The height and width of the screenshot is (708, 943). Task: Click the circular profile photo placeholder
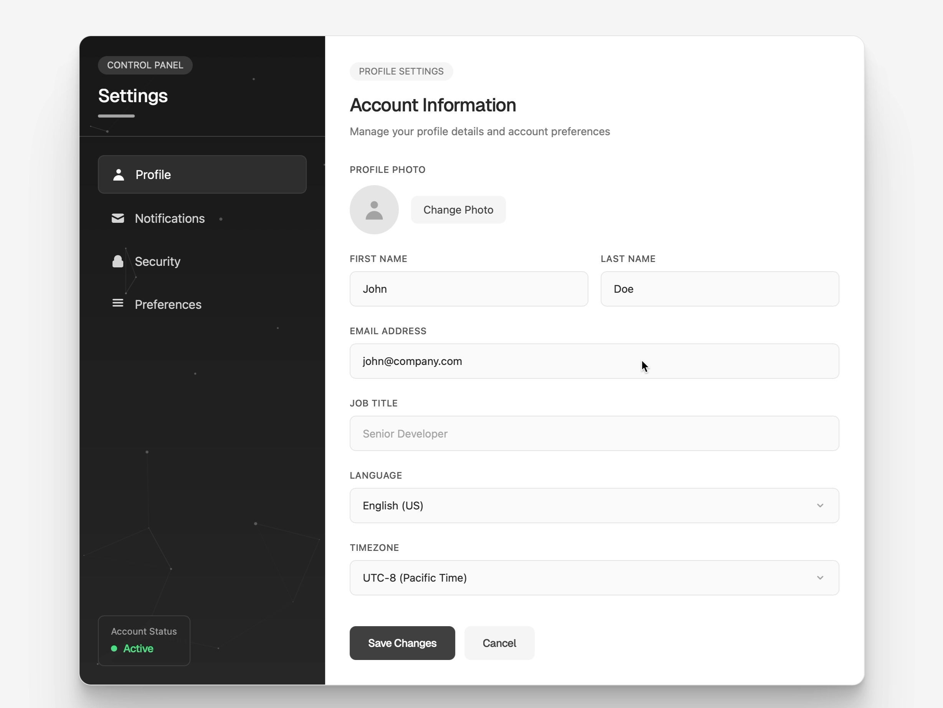tap(374, 209)
